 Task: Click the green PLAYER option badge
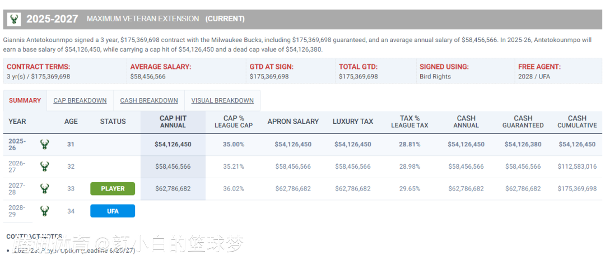tap(113, 189)
